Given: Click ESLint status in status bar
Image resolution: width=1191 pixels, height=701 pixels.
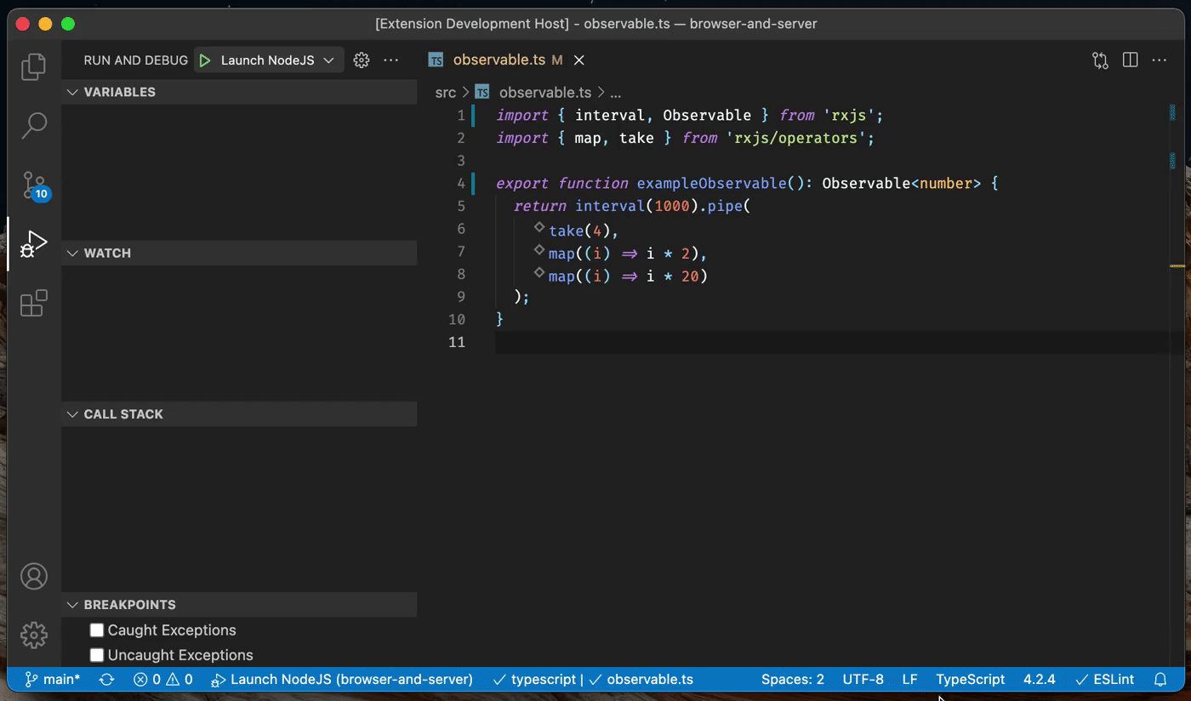Looking at the screenshot, I should tap(1105, 679).
